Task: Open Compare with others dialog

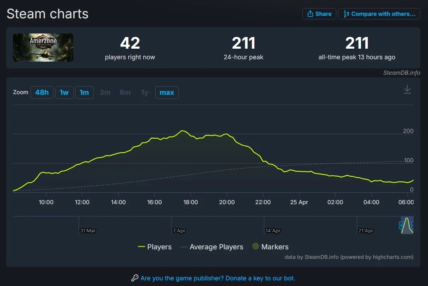Action: 379,14
